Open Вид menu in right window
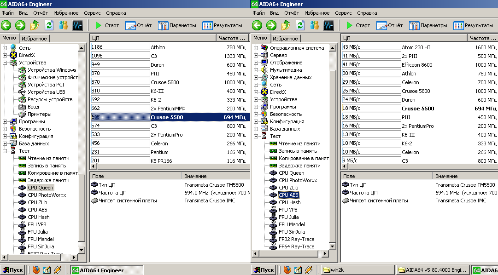This screenshot has height=275, width=498. (x=275, y=13)
